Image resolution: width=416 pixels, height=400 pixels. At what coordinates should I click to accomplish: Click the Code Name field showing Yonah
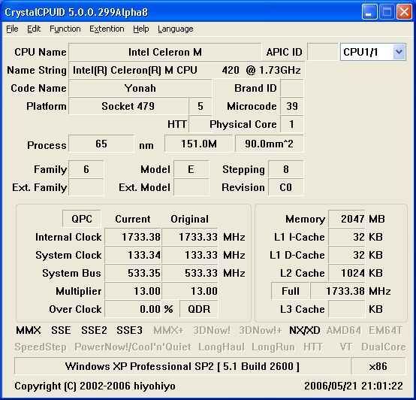[x=140, y=88]
